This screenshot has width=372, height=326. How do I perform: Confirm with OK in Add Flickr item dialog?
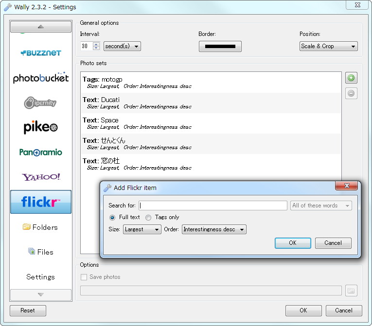(293, 243)
